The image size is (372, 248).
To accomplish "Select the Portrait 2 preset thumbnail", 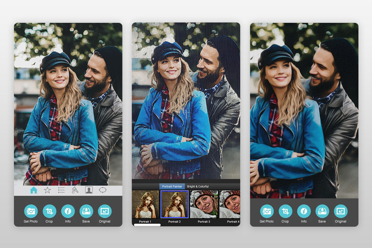I will click(x=175, y=204).
